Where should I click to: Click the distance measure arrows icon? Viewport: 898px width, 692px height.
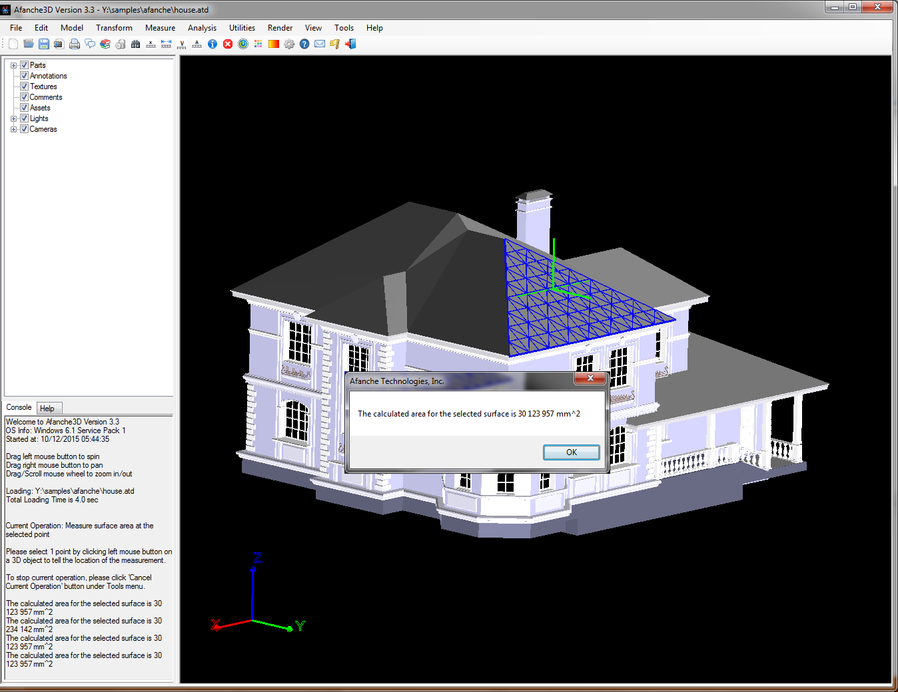(167, 44)
